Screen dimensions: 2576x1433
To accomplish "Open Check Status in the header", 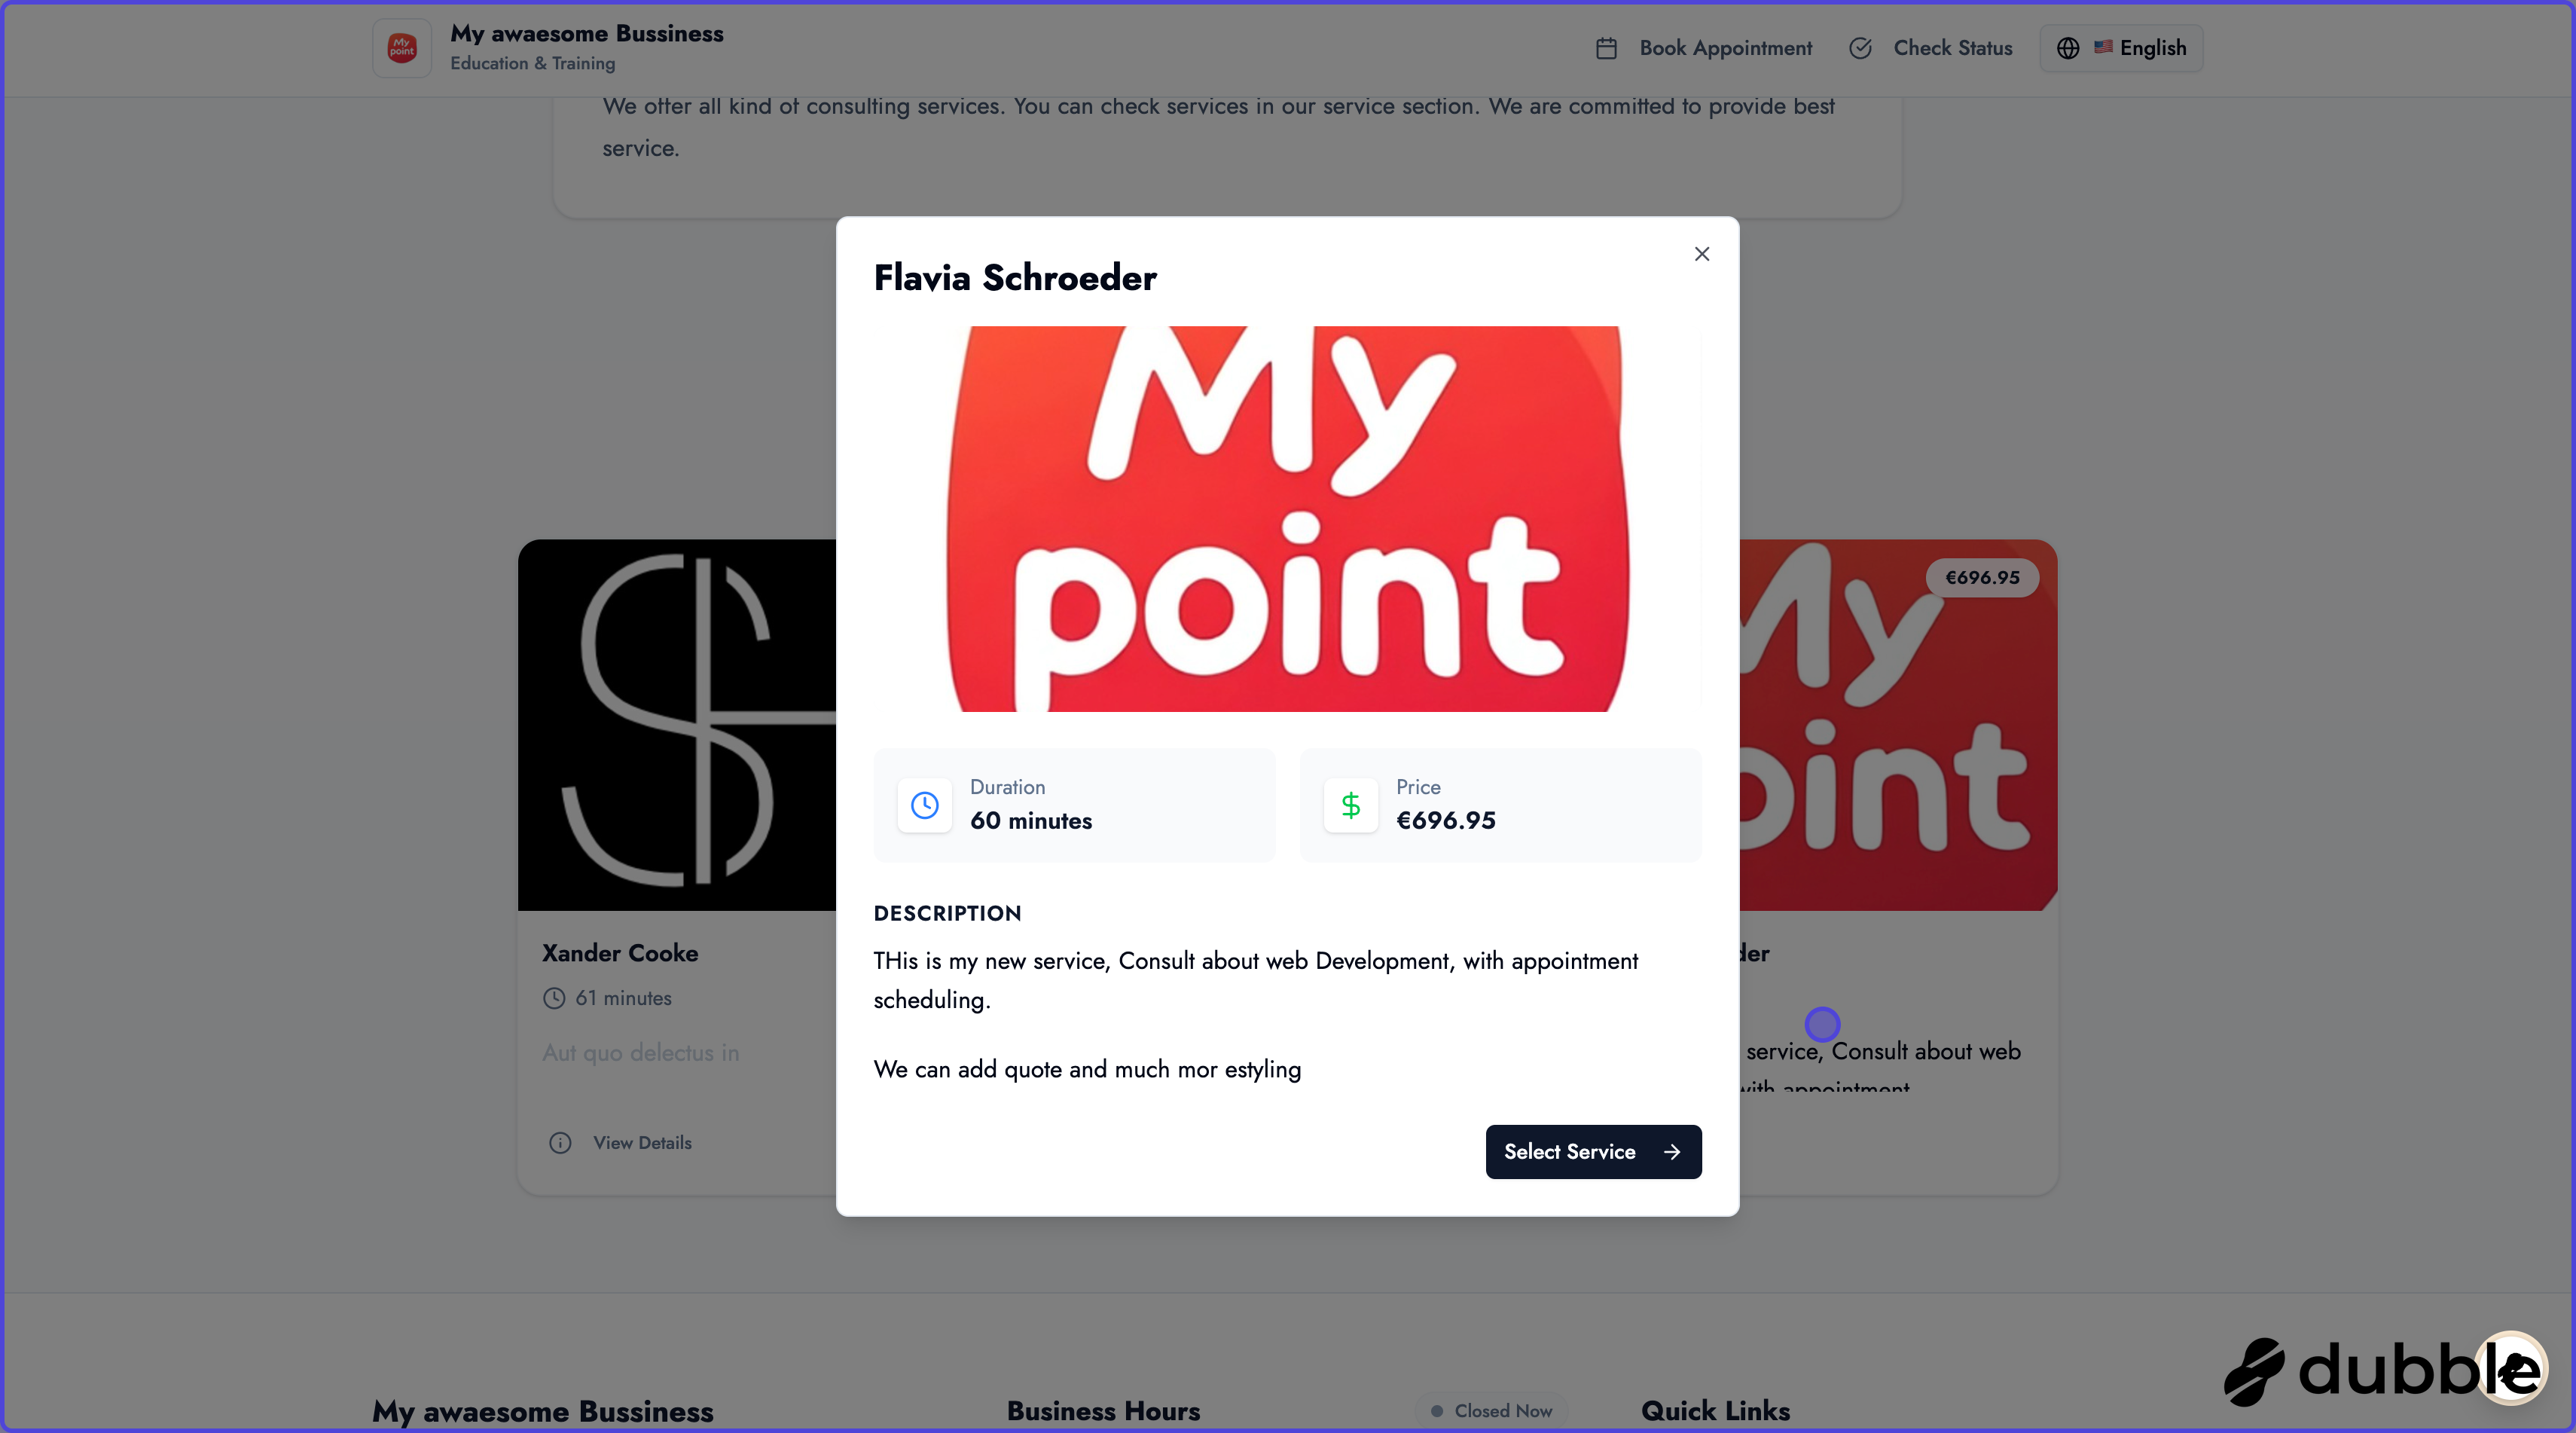I will coord(1930,48).
